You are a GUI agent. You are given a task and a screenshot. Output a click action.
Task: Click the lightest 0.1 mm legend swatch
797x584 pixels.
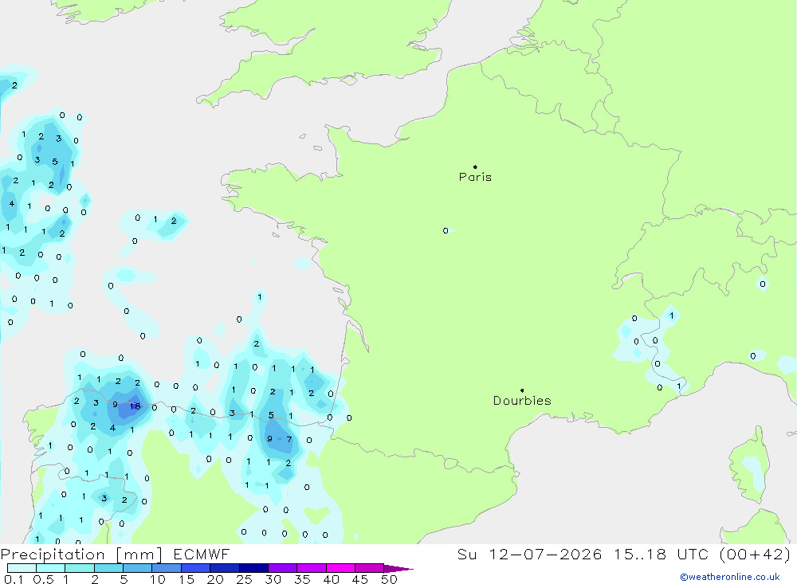22,568
